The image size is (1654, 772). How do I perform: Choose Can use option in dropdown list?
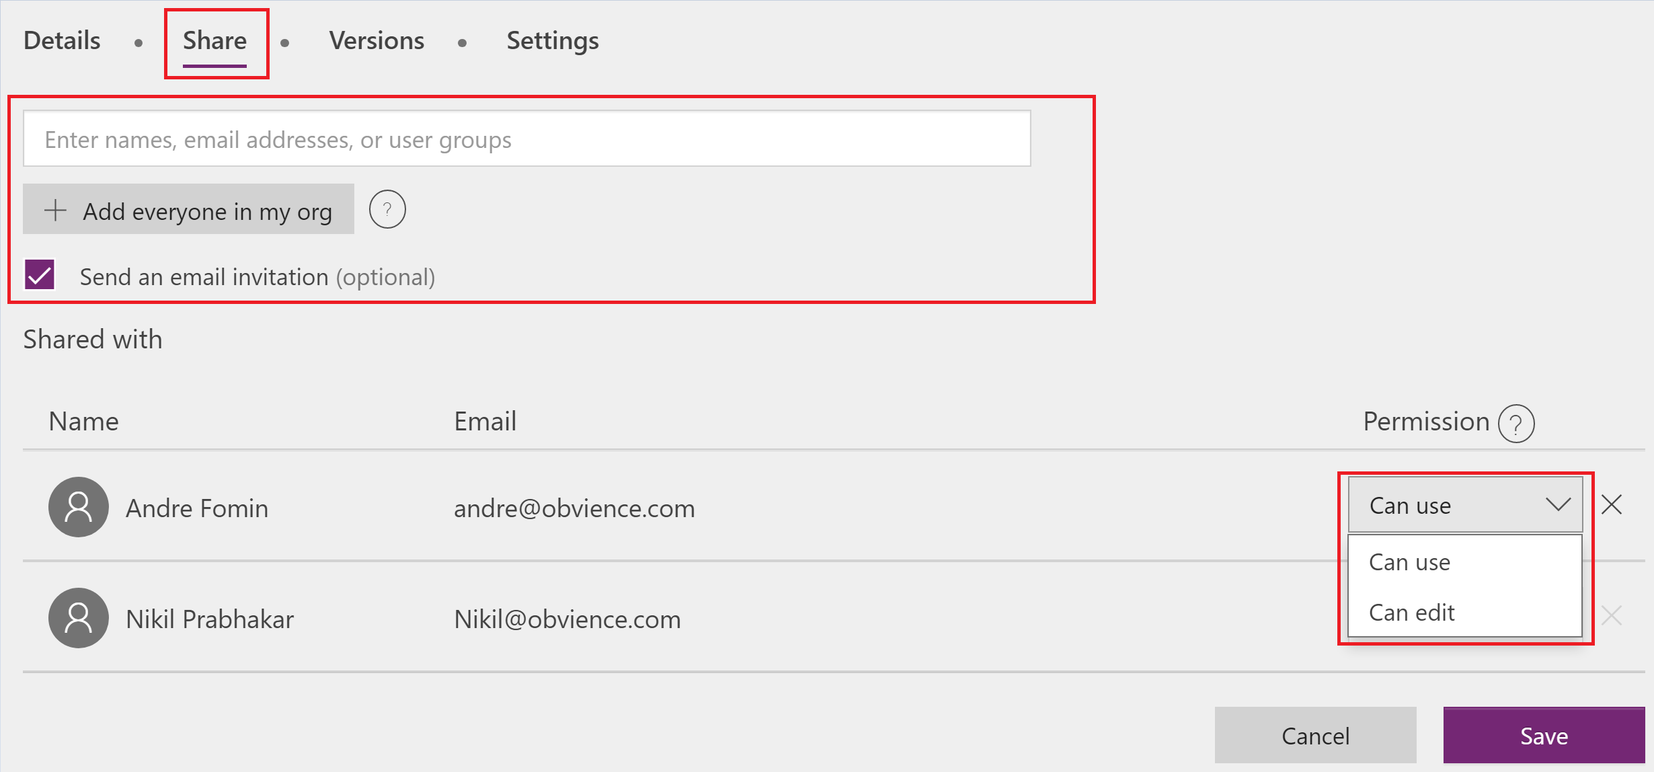click(1410, 562)
